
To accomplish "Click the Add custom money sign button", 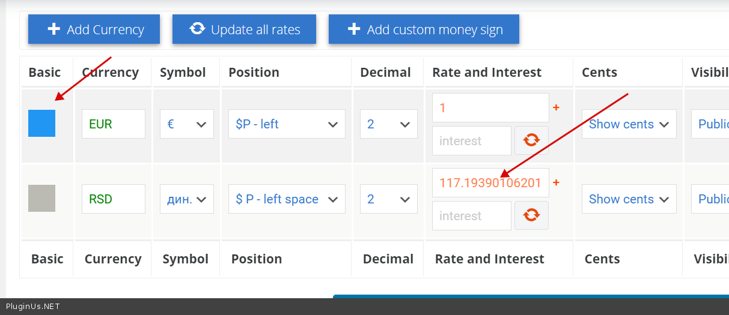I will click(424, 29).
